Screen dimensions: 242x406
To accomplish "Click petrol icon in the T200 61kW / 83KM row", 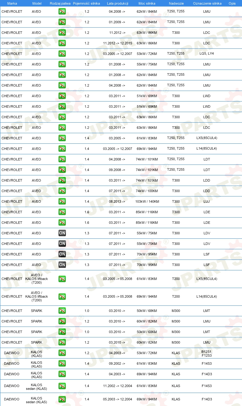I will 62,279.
